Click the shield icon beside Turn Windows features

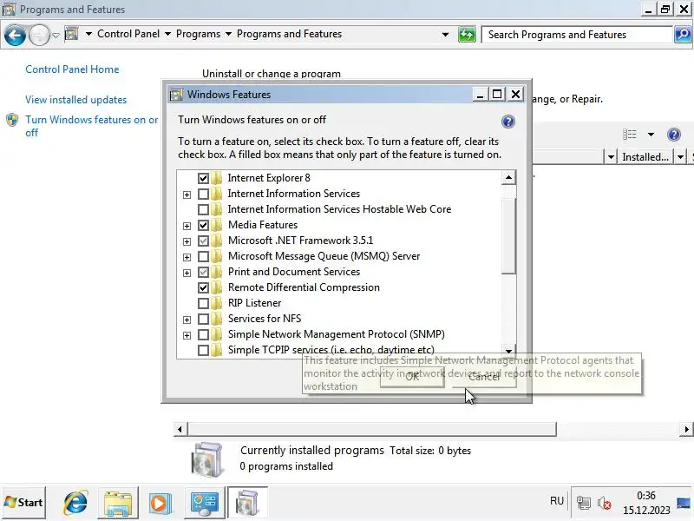pyautogui.click(x=12, y=120)
